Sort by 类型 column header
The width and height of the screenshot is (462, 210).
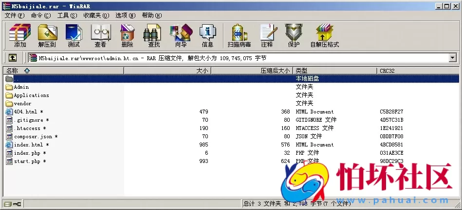[335, 70]
